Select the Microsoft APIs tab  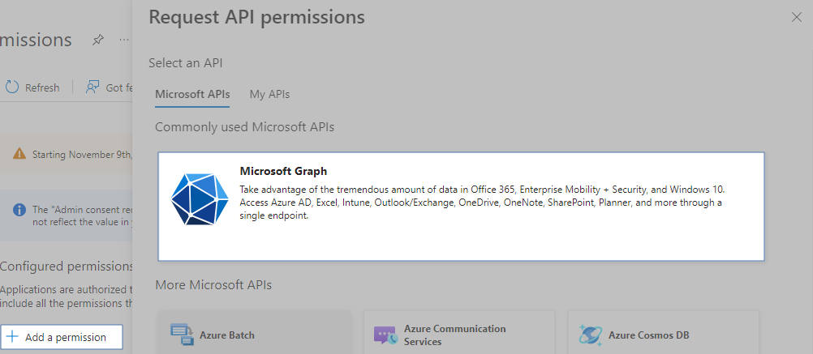[x=192, y=94]
